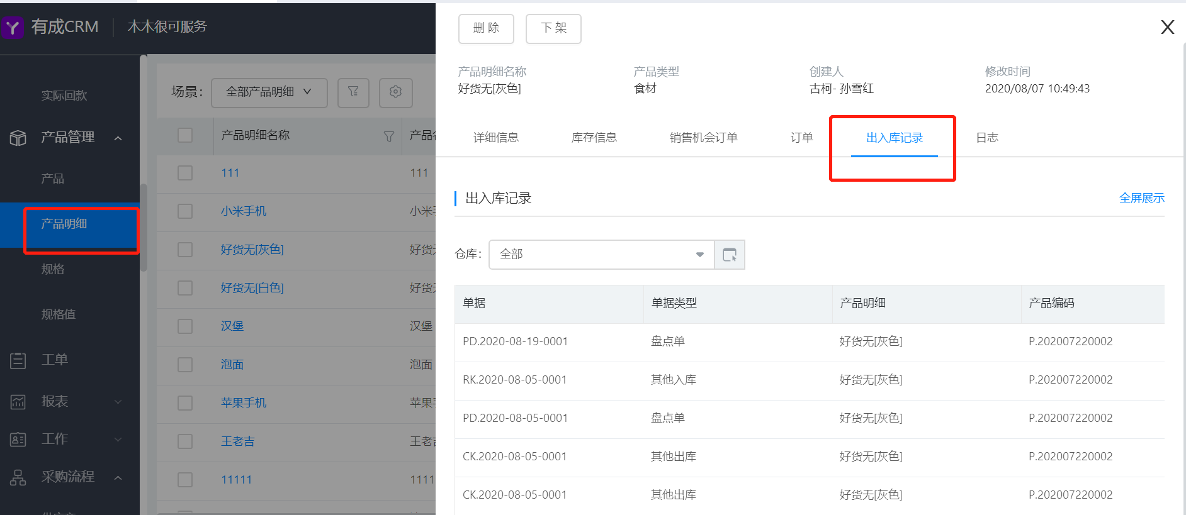Click the 下架 button

click(x=553, y=29)
